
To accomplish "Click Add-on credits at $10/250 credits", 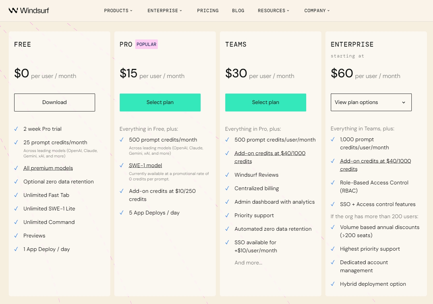I will click(162, 195).
